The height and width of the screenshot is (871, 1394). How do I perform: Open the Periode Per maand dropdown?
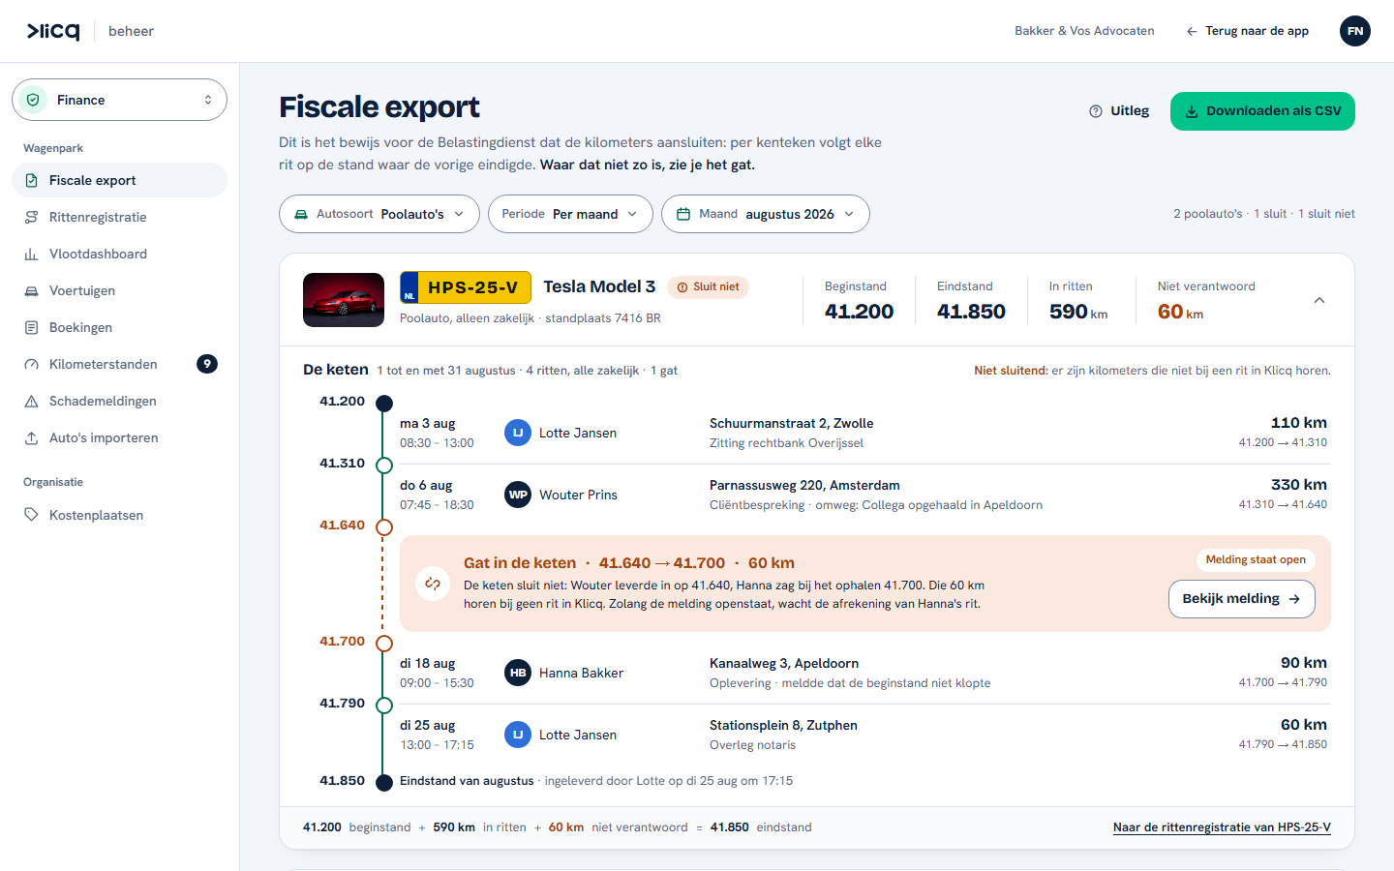[570, 214]
